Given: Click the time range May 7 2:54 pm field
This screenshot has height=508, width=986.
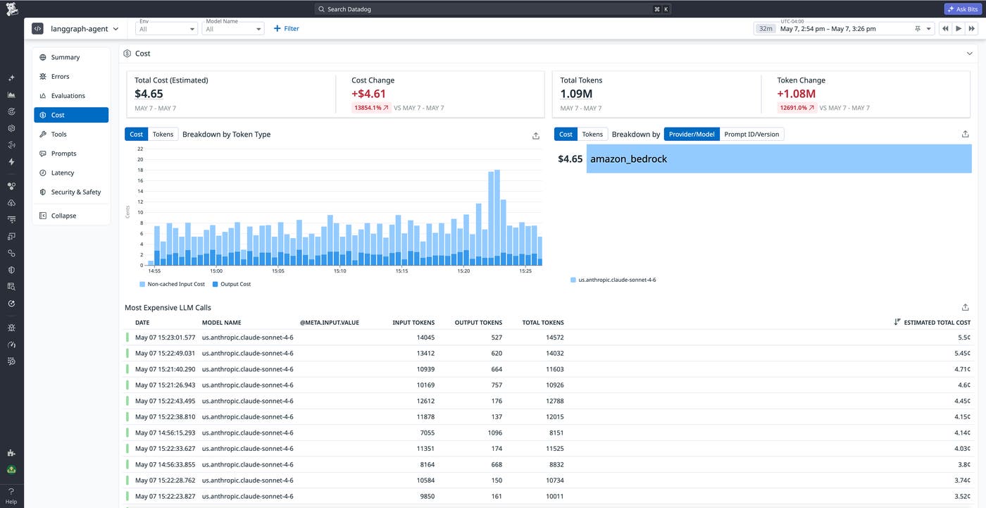Looking at the screenshot, I should [844, 29].
